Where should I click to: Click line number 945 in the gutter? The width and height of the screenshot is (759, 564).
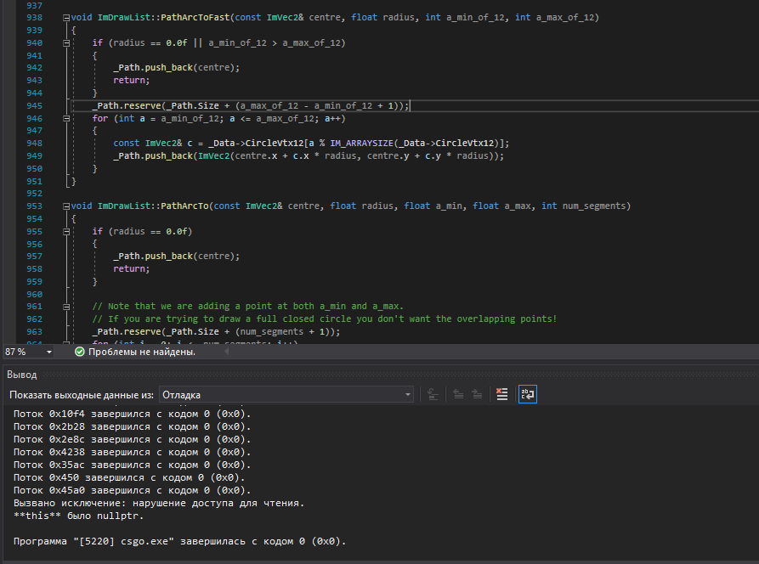(x=34, y=105)
